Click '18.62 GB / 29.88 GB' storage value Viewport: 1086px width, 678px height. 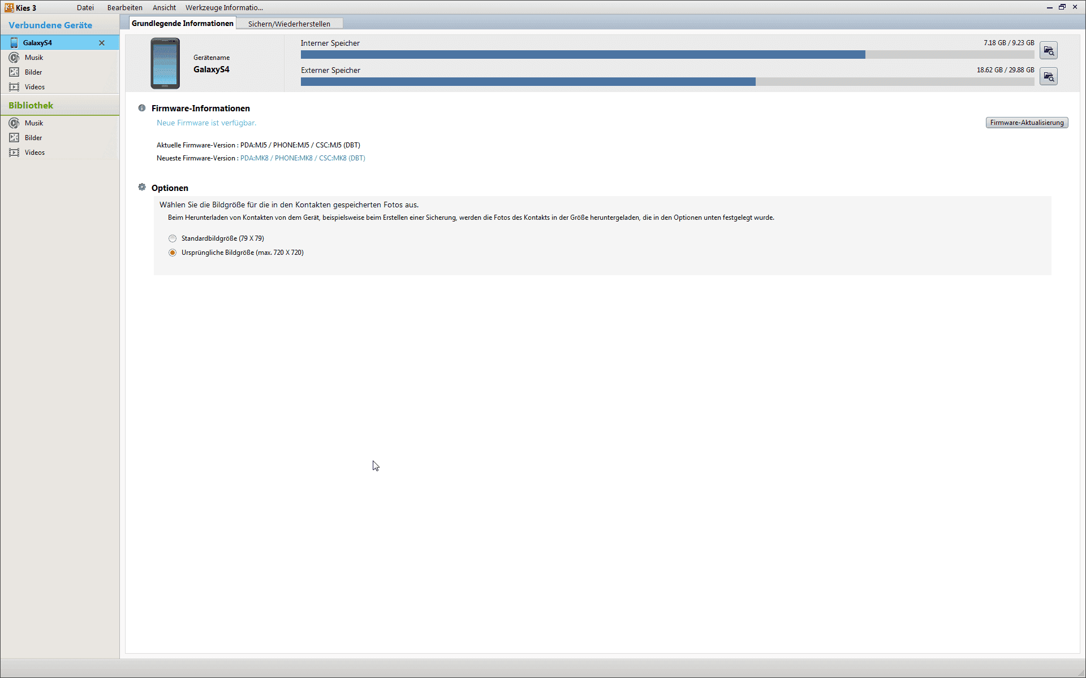pyautogui.click(x=1005, y=70)
